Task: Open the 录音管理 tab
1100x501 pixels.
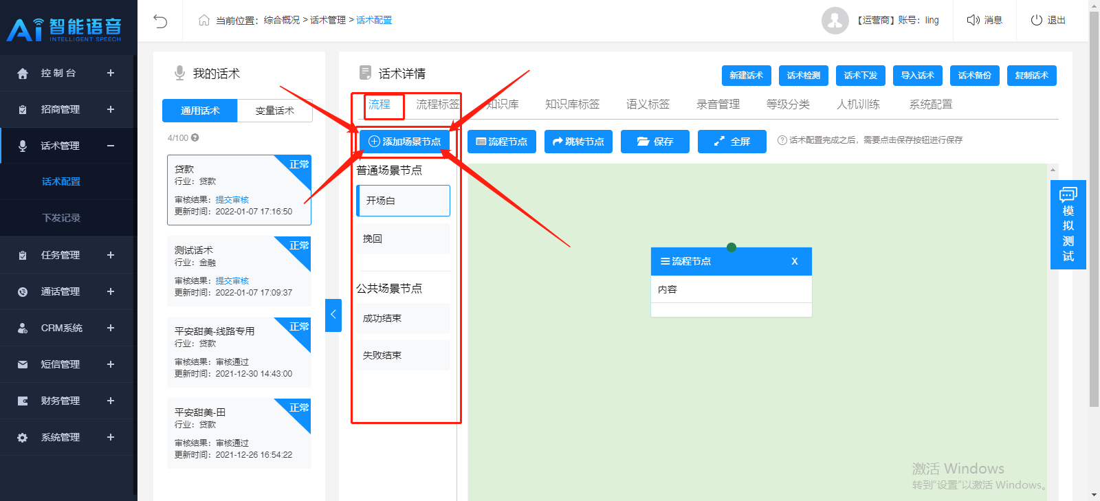Action: tap(718, 104)
